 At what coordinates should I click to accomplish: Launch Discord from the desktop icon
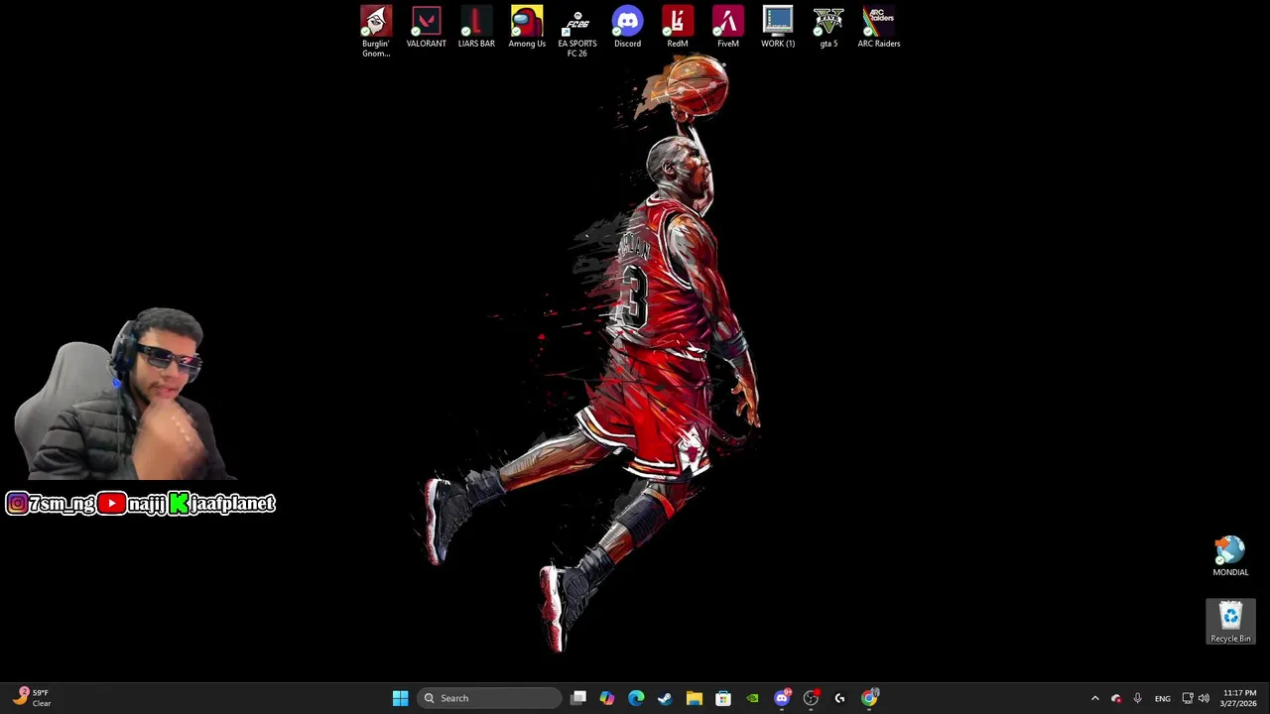(627, 27)
